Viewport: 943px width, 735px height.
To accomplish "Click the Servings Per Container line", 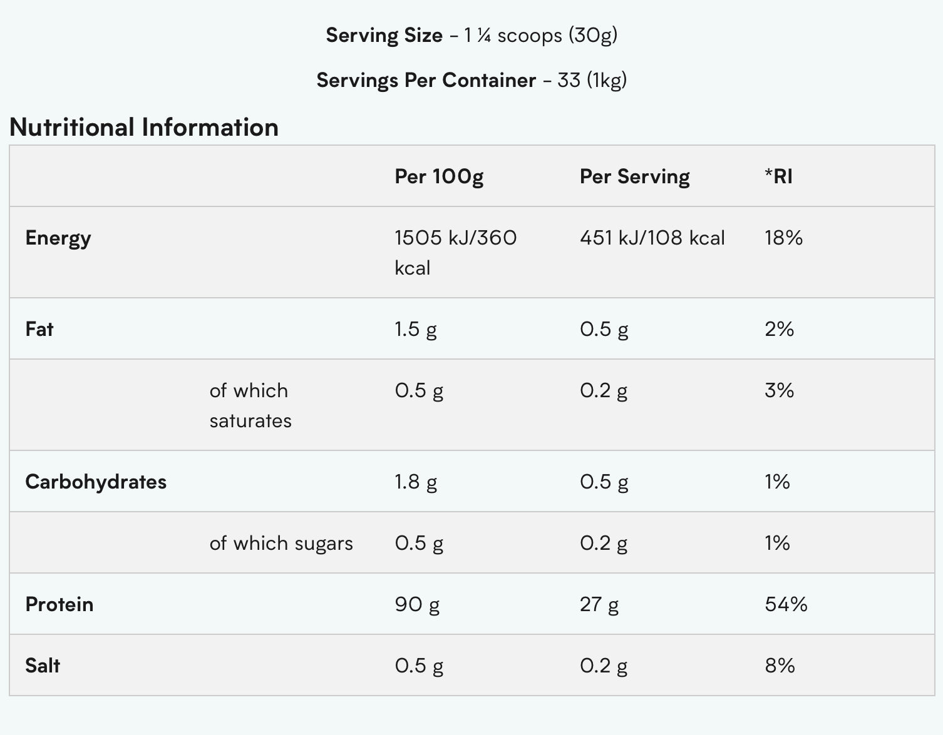I will (x=471, y=80).
